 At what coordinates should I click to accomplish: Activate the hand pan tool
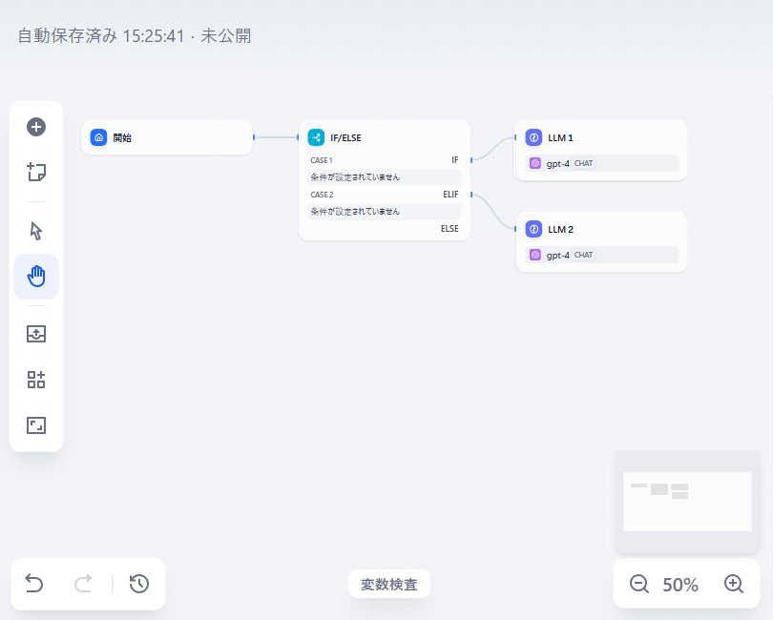click(36, 276)
